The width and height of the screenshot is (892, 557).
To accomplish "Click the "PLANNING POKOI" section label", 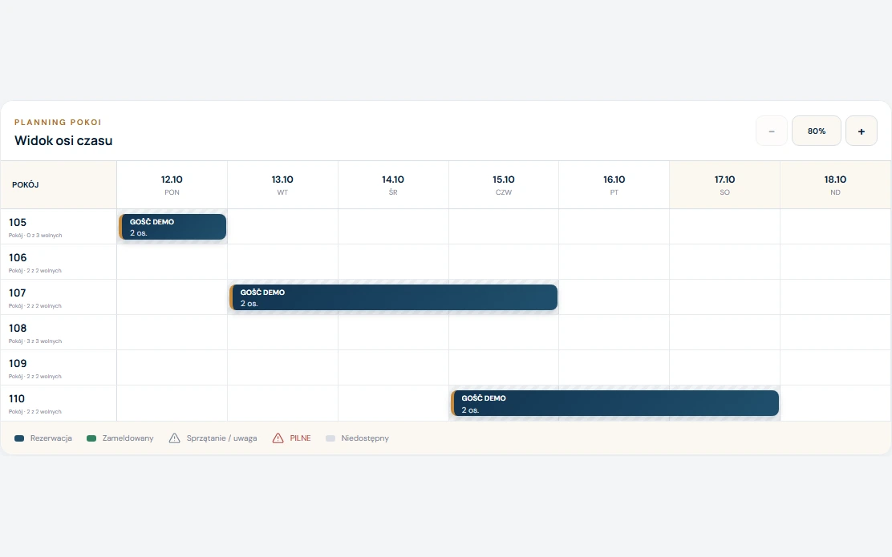I will coord(58,122).
